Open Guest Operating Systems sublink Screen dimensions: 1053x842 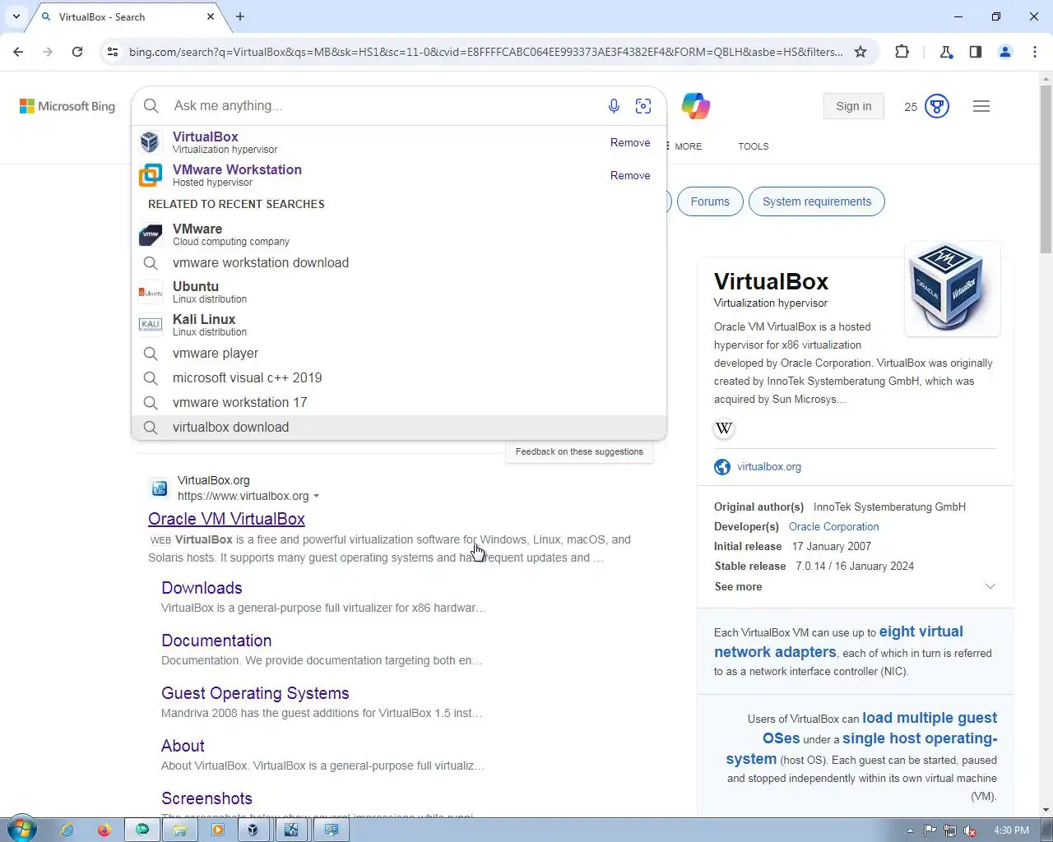(255, 693)
